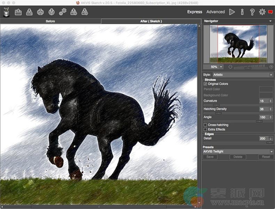Click the Save preset button
The height and width of the screenshot is (209, 275).
tap(210, 157)
